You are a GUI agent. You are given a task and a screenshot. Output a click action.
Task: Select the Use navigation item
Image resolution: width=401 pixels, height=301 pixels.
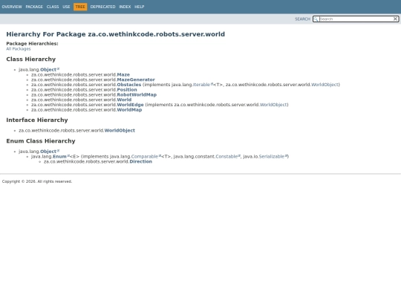coord(66,7)
